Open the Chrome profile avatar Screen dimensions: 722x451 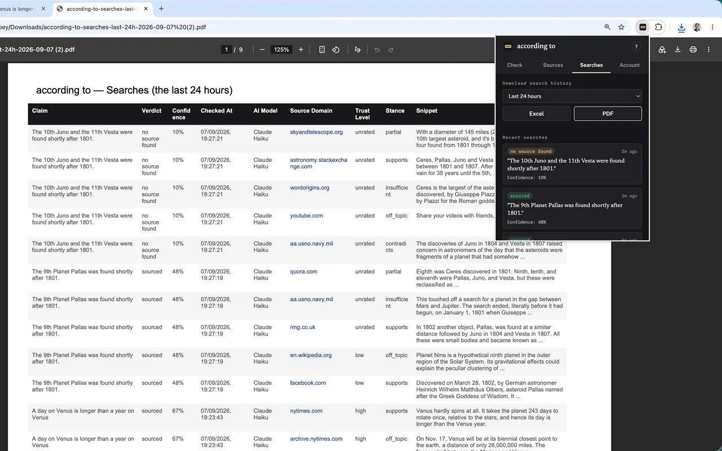(x=697, y=27)
